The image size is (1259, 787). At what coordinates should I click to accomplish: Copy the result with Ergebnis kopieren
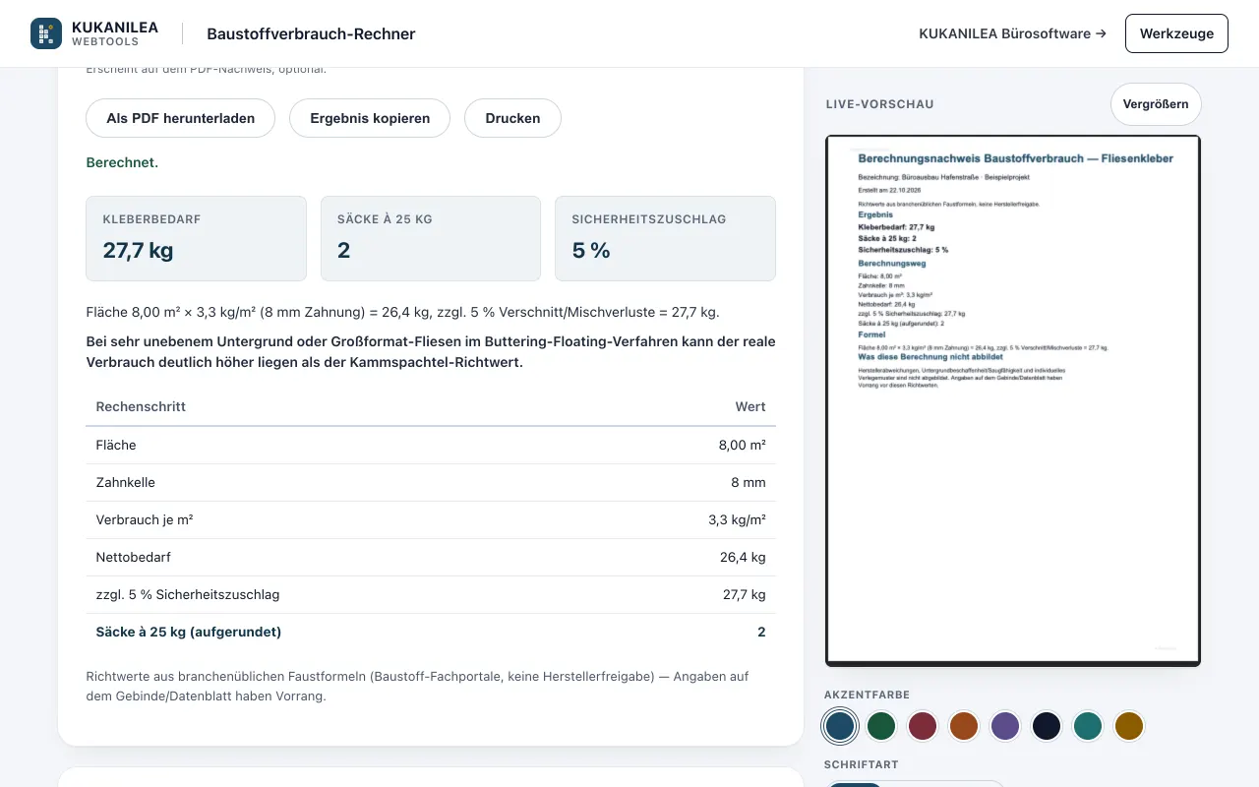coord(370,118)
